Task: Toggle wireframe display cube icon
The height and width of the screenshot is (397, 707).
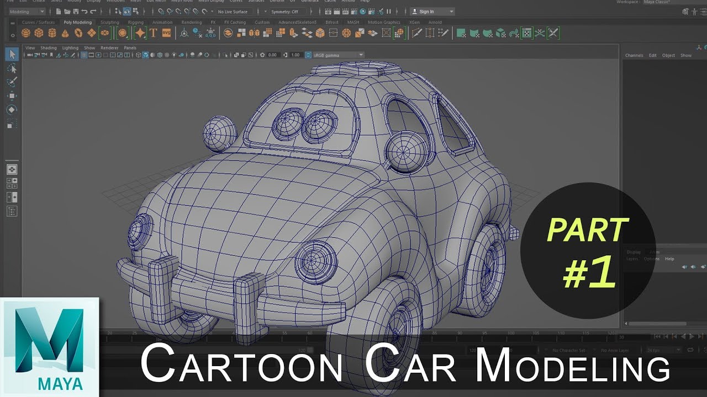Action: pyautogui.click(x=139, y=55)
